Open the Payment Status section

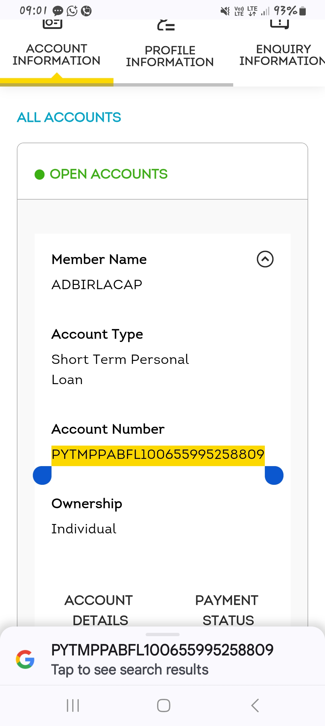coord(227,610)
